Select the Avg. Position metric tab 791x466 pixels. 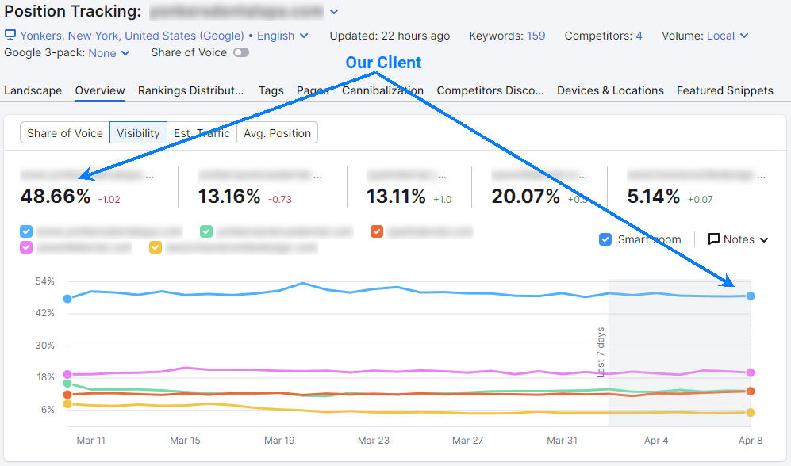[x=277, y=132]
